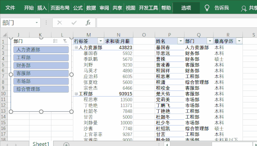Viewport: 257px width, 146px height.
Task: Switch to the 帮助 ribbon tab
Action: [x=166, y=8]
